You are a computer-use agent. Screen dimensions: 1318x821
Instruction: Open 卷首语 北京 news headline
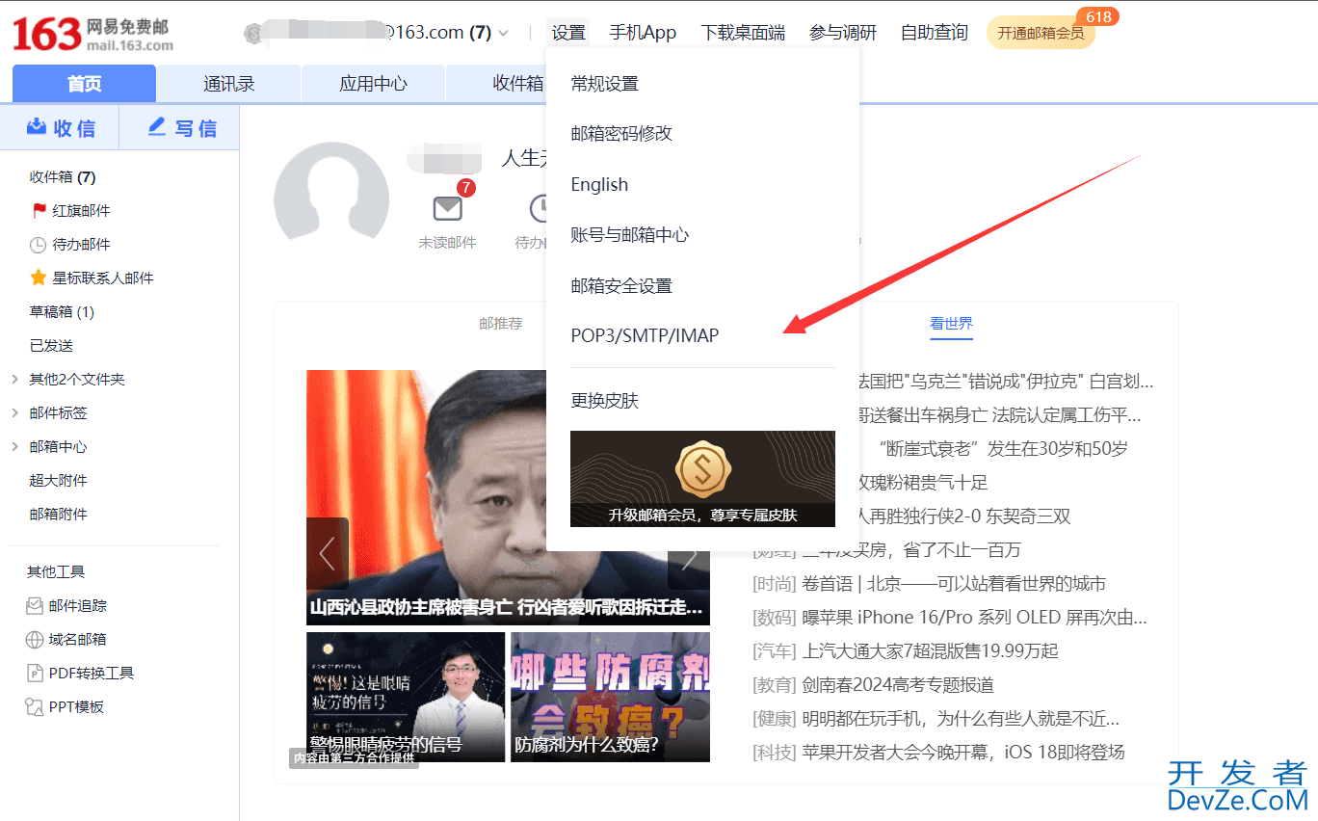click(x=953, y=584)
